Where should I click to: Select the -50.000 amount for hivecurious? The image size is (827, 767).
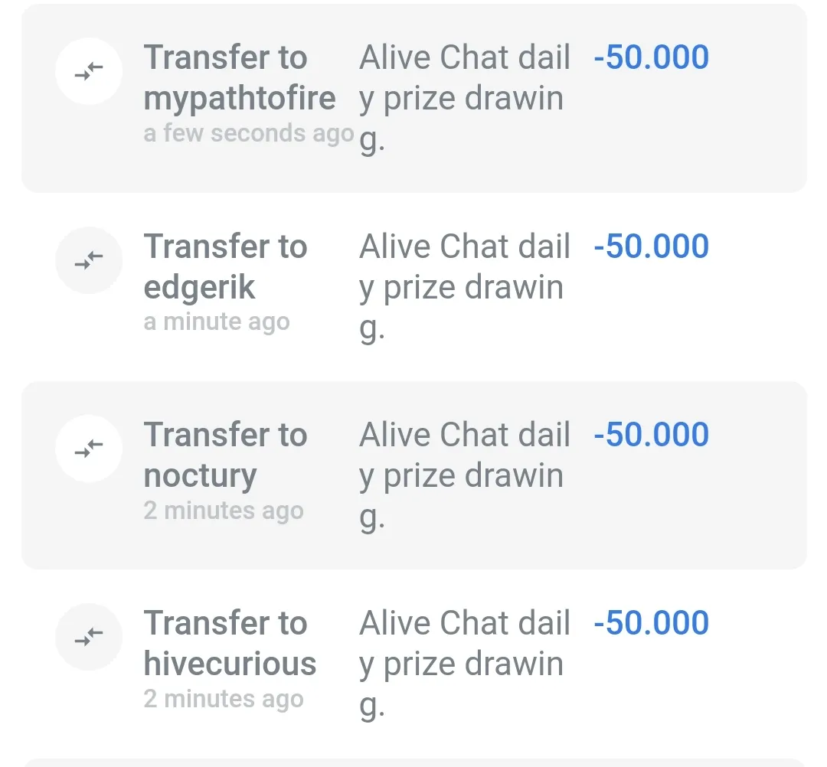(x=651, y=623)
